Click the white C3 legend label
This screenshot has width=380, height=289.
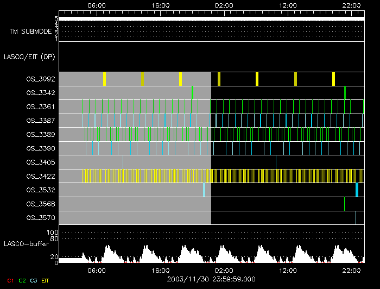[x=34, y=280]
